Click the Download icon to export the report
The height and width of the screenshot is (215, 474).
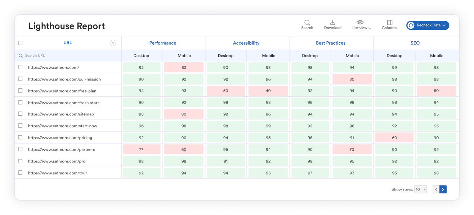pyautogui.click(x=332, y=22)
